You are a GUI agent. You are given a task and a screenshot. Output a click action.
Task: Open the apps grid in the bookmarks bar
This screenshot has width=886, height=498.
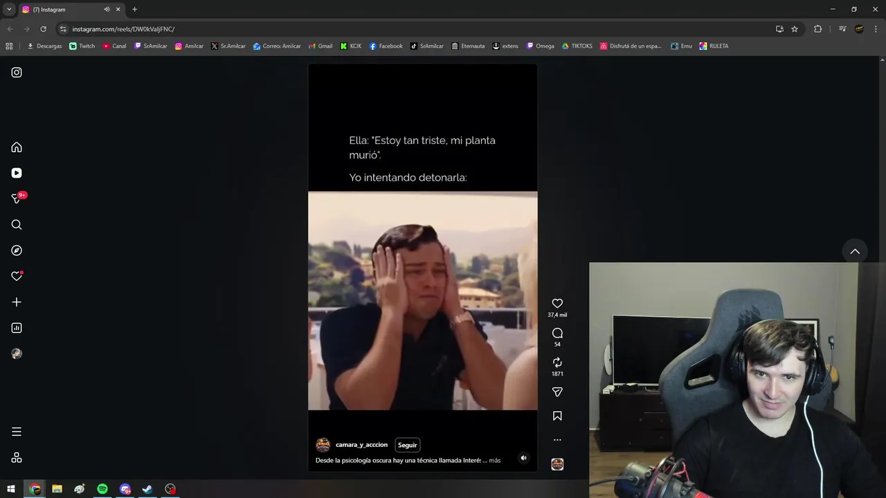pos(9,46)
